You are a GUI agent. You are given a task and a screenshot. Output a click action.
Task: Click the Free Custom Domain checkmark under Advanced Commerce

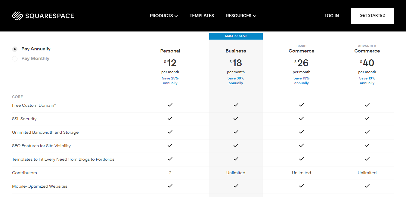click(x=367, y=105)
